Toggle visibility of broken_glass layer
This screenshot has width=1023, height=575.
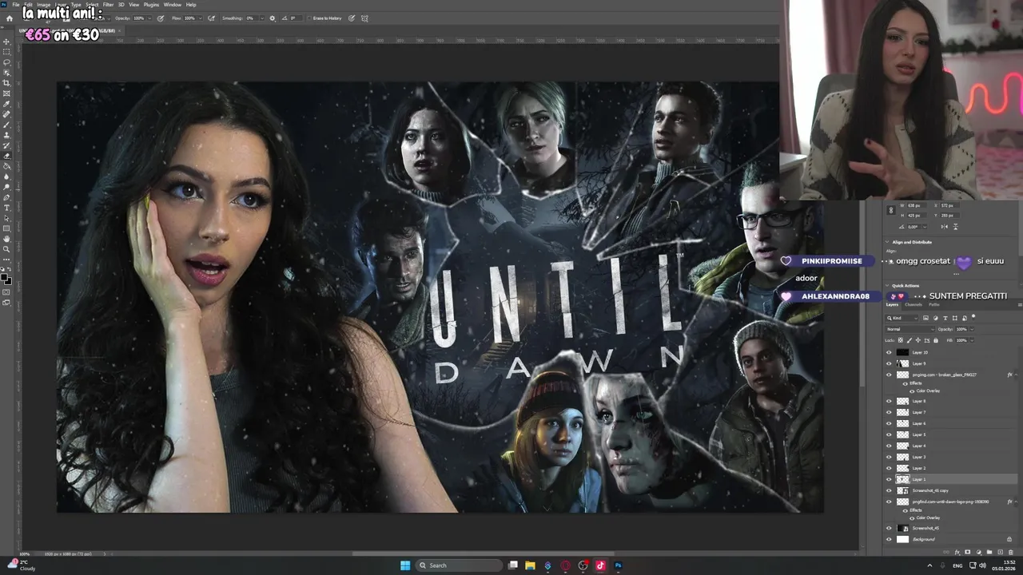889,375
